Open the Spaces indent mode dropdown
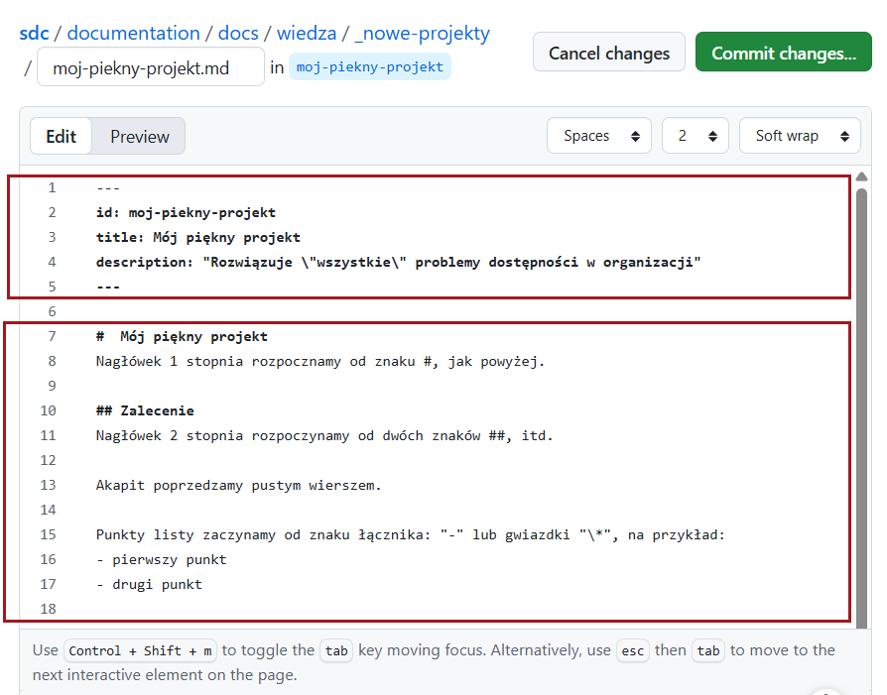 point(599,136)
